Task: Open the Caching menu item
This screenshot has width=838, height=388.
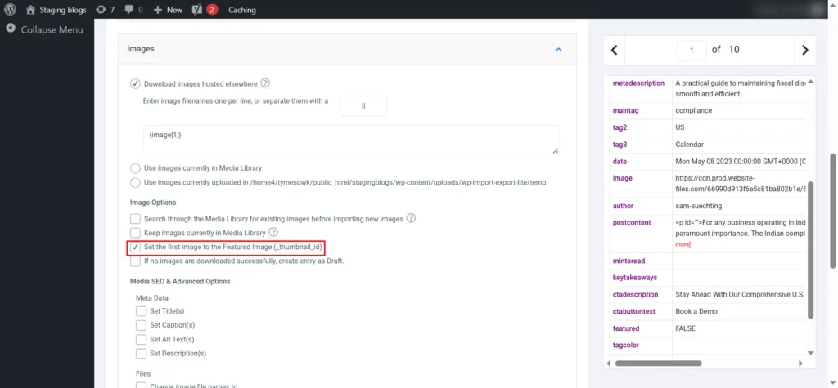Action: click(241, 10)
